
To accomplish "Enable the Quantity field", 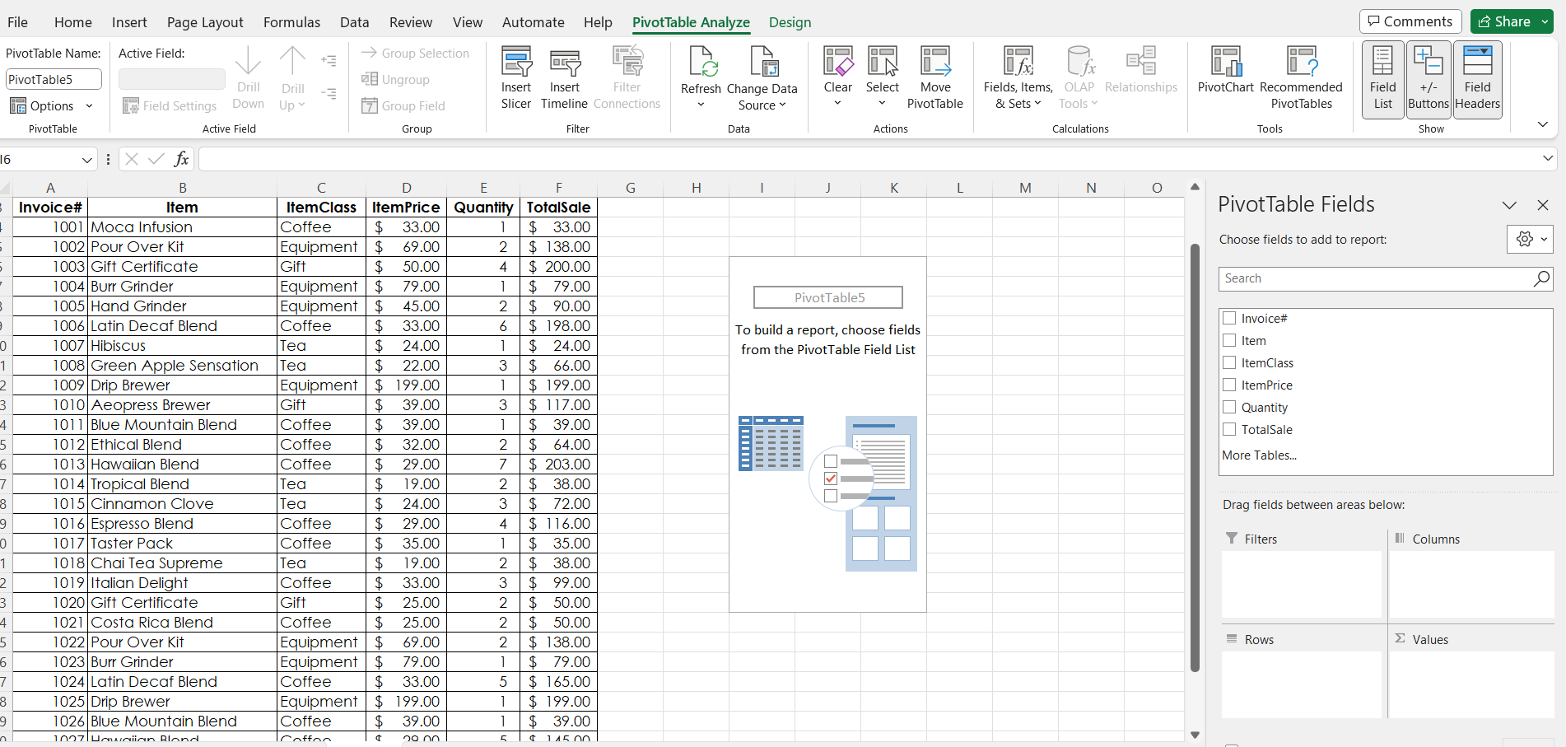I will [1229, 407].
